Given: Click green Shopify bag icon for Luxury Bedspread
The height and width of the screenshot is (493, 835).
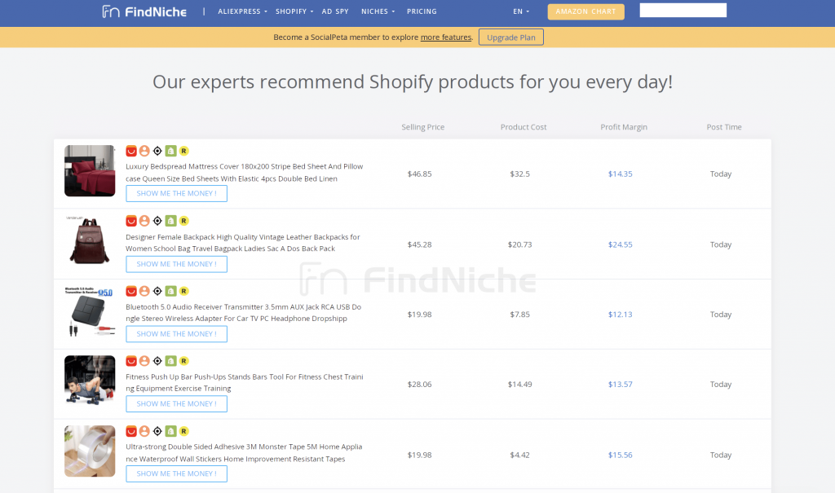Looking at the screenshot, I should [x=170, y=152].
